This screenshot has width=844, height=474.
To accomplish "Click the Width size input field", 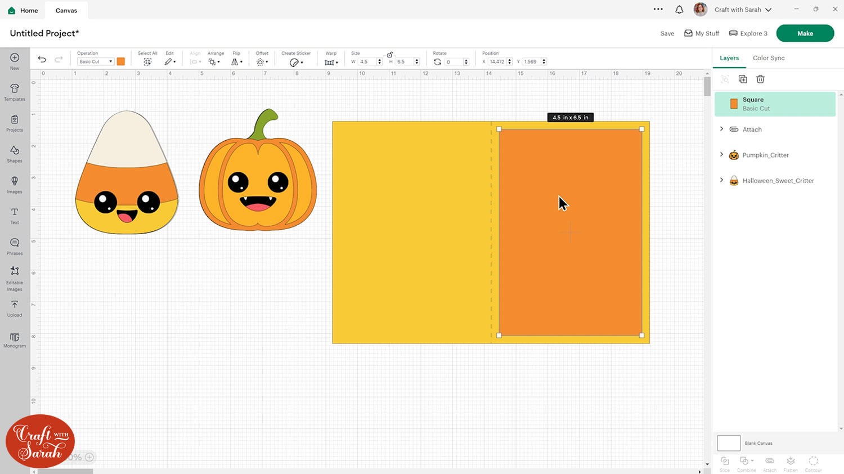I will tap(367, 62).
